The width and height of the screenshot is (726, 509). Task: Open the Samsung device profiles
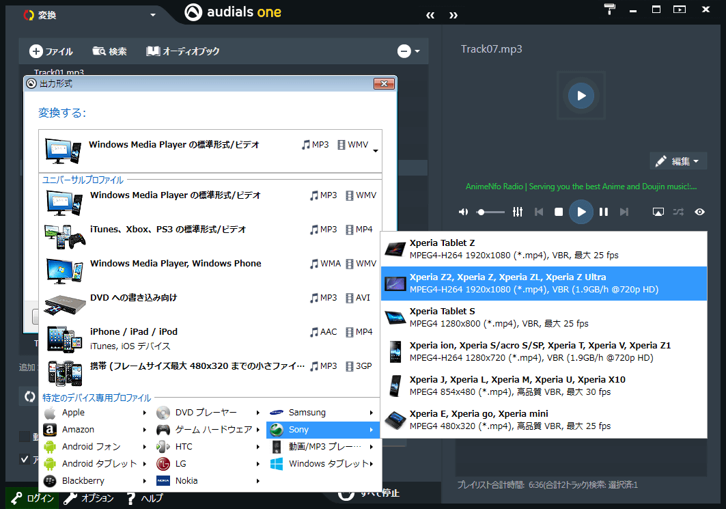pos(323,412)
